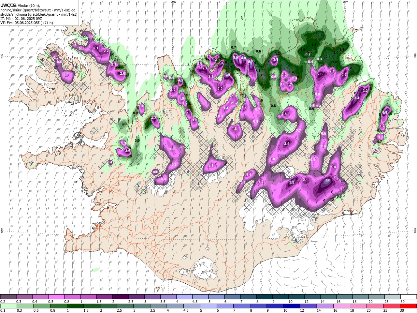Click the '20W' longitude label

coord(173,2)
